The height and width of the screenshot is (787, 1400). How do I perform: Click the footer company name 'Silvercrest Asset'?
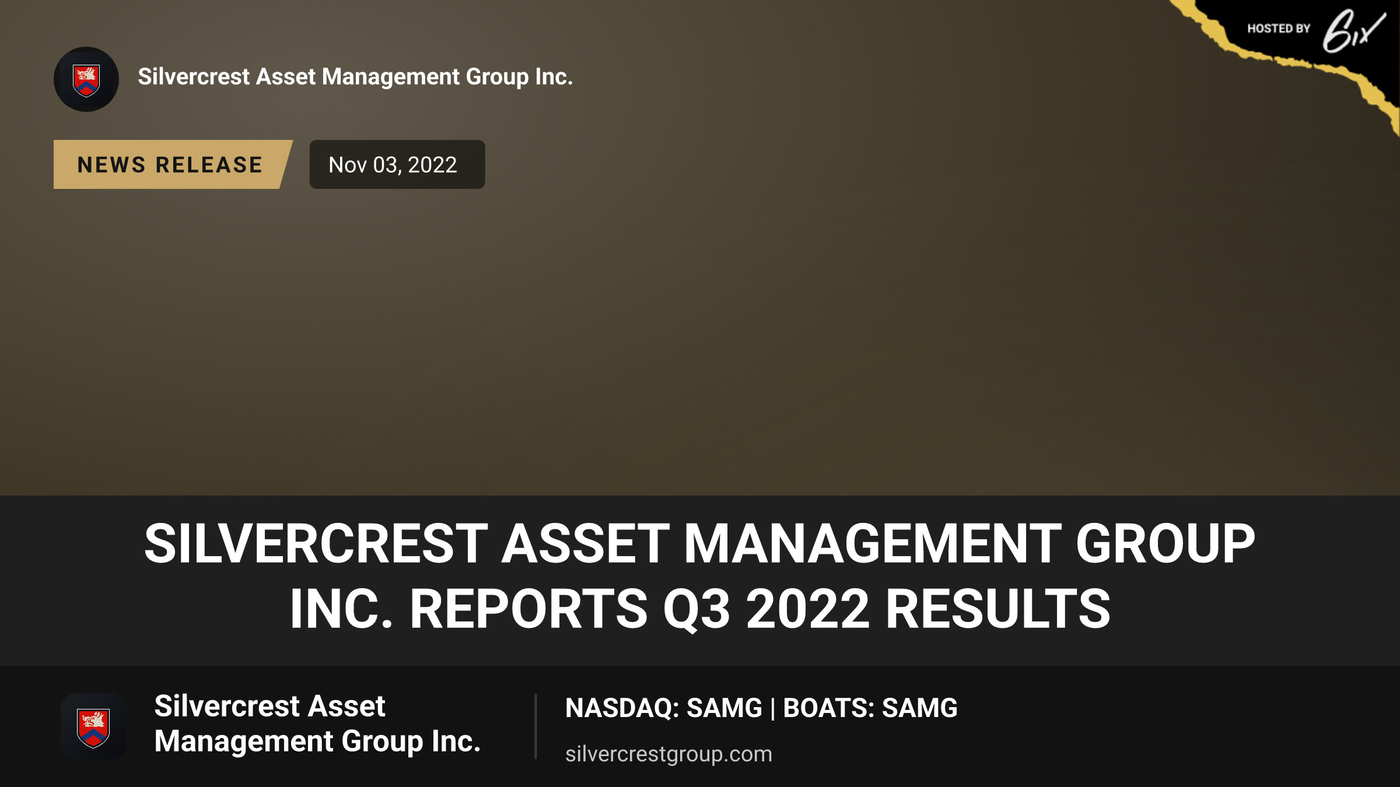[x=269, y=706]
